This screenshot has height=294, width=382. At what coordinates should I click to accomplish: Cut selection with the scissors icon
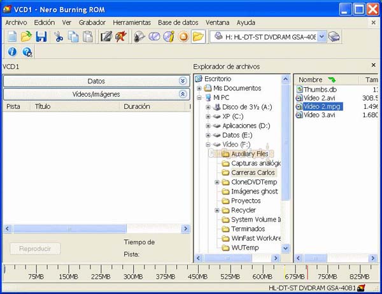[x=59, y=37]
